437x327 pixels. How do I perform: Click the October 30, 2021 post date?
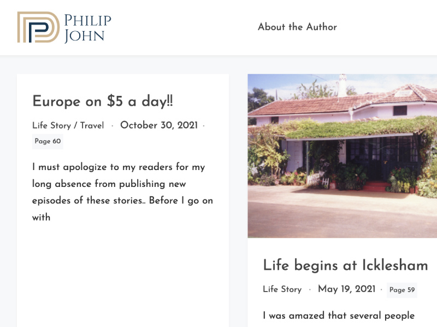pyautogui.click(x=158, y=125)
